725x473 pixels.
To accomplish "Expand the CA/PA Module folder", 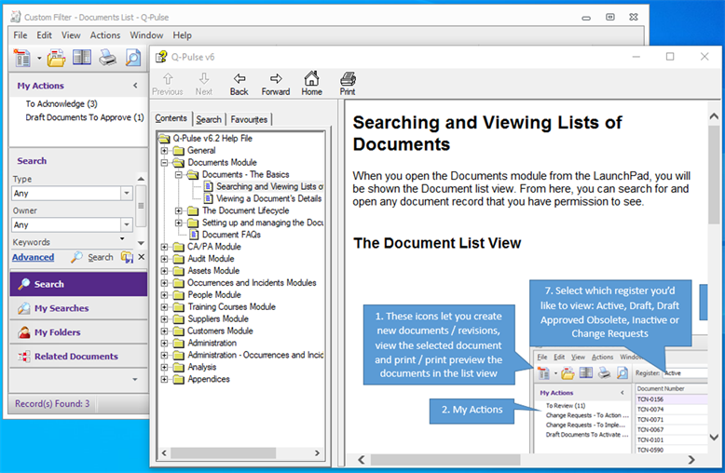I will (164, 247).
